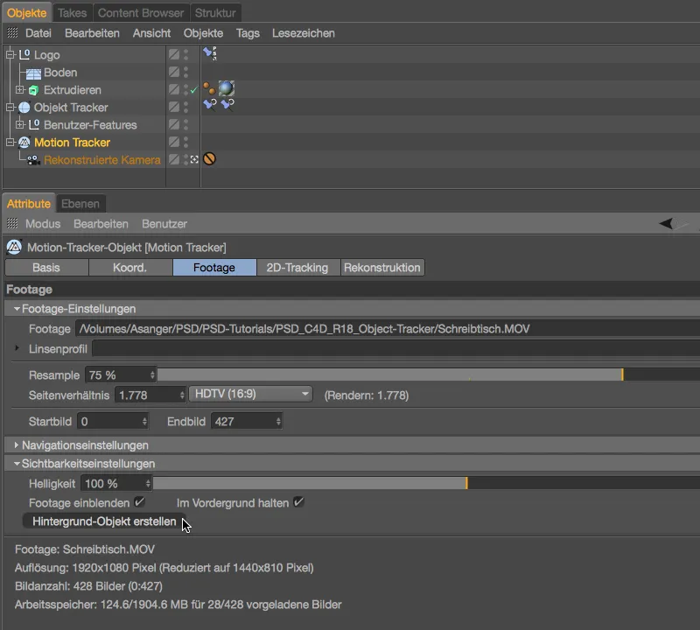Screen dimensions: 700x630
Task: Switch to the Content Browser tab
Action: [141, 13]
